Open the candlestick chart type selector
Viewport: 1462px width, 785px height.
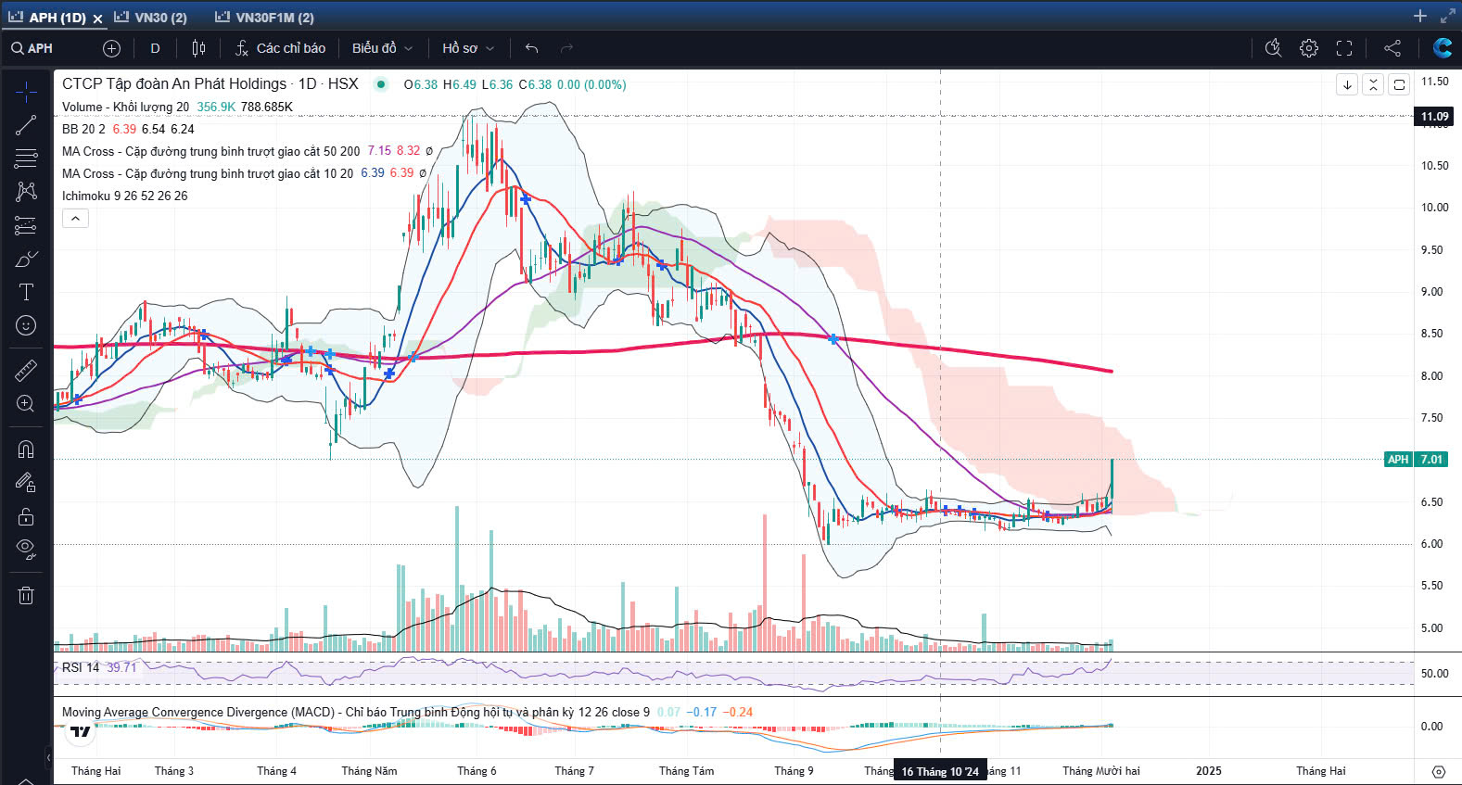198,48
